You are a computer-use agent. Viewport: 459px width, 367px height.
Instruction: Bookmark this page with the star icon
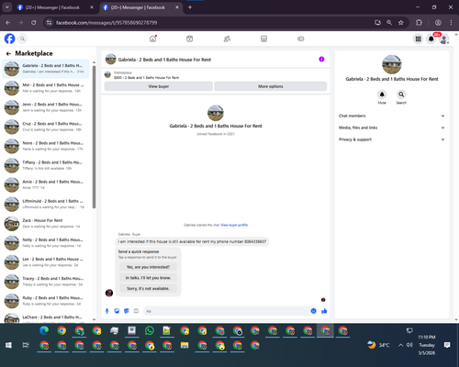coord(401,23)
